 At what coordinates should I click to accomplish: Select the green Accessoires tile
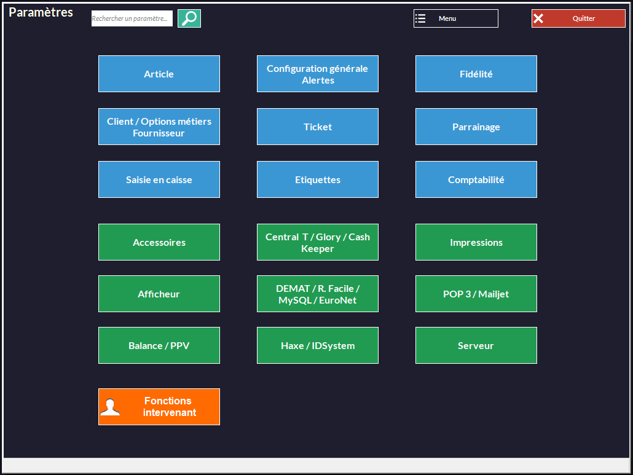pyautogui.click(x=159, y=242)
